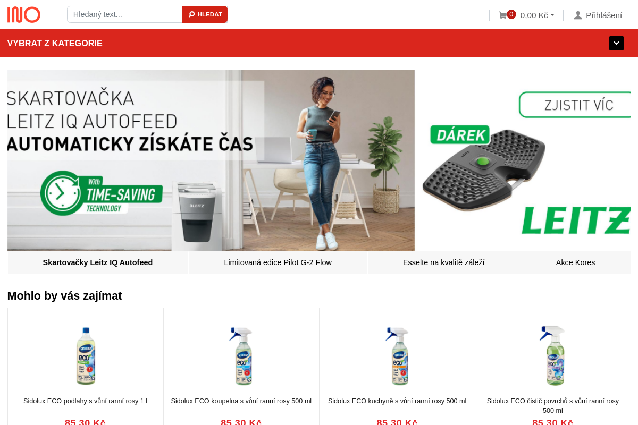Image resolution: width=638 pixels, height=425 pixels.
Task: Click the shopping cart icon
Action: 502,15
